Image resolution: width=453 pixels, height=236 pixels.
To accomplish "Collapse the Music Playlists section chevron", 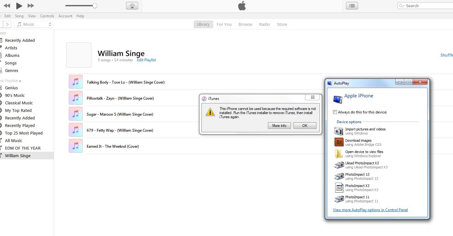I will [20, 81].
